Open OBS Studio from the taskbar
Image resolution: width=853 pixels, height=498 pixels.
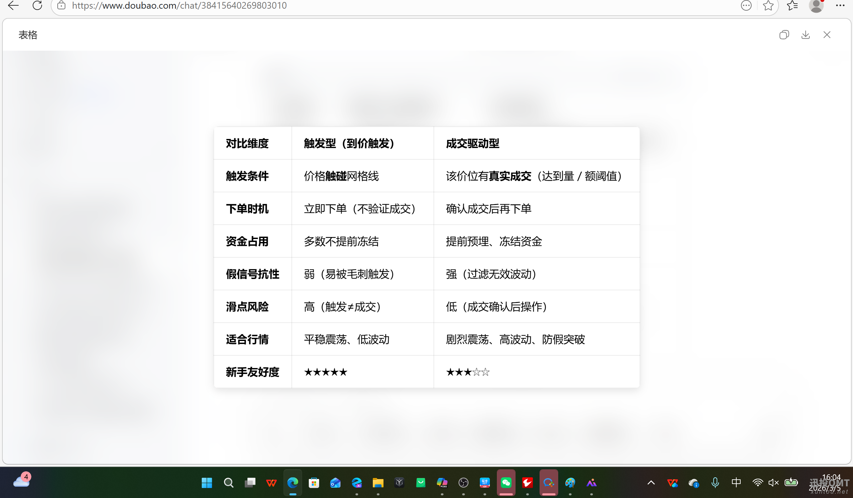point(464,483)
